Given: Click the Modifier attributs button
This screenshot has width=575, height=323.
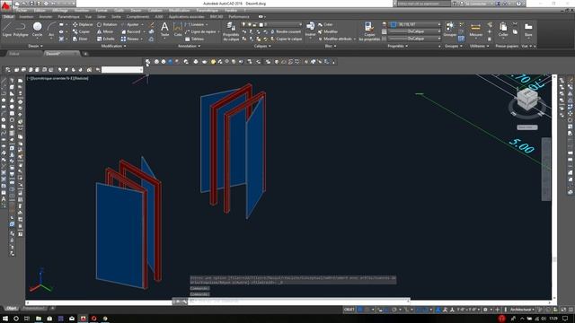Looking at the screenshot, I should click(335, 39).
